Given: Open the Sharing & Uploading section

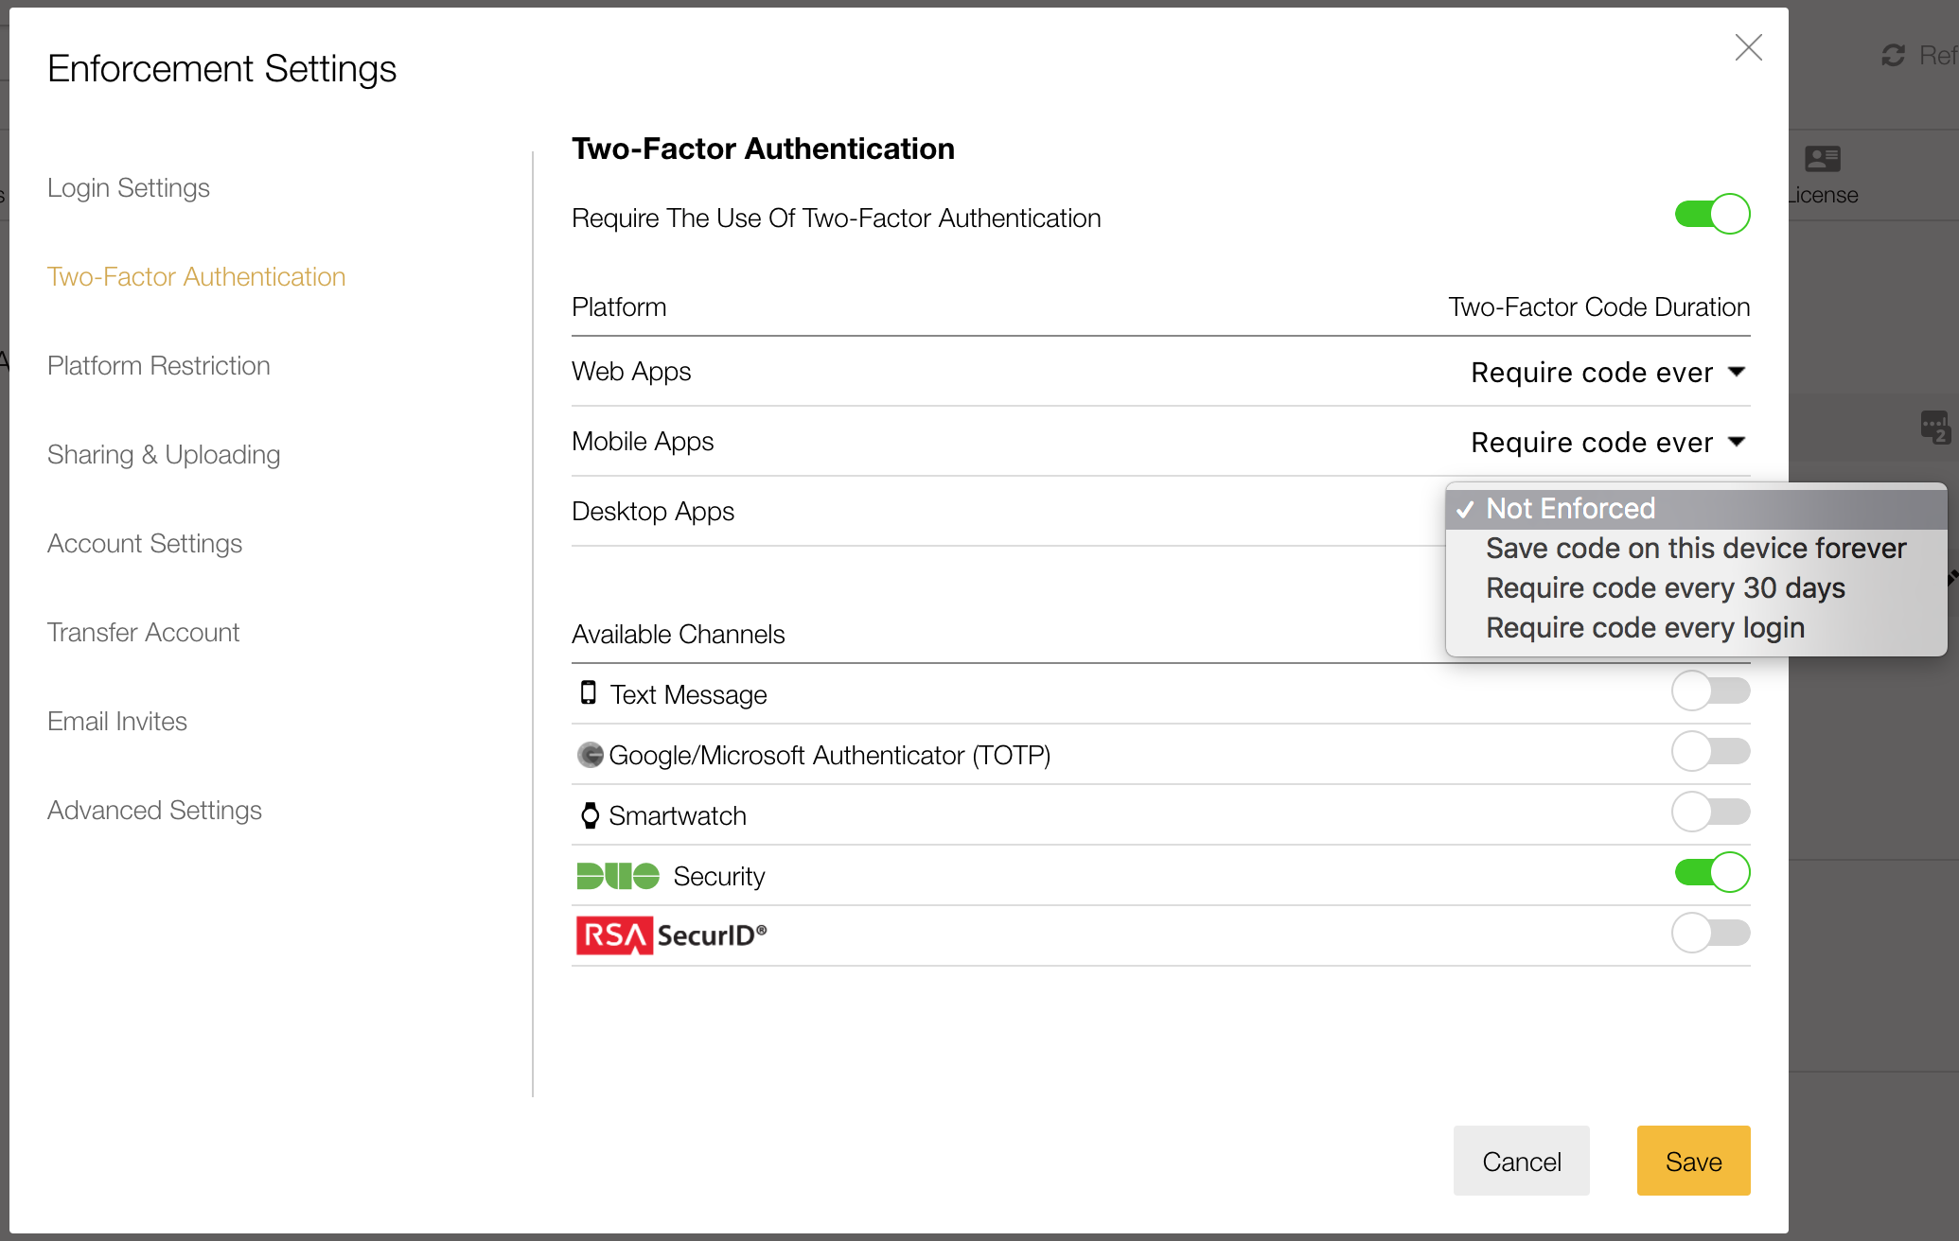Looking at the screenshot, I should pos(163,454).
